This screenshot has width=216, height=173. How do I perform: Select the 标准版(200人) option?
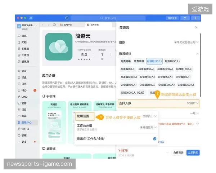tap(184, 69)
